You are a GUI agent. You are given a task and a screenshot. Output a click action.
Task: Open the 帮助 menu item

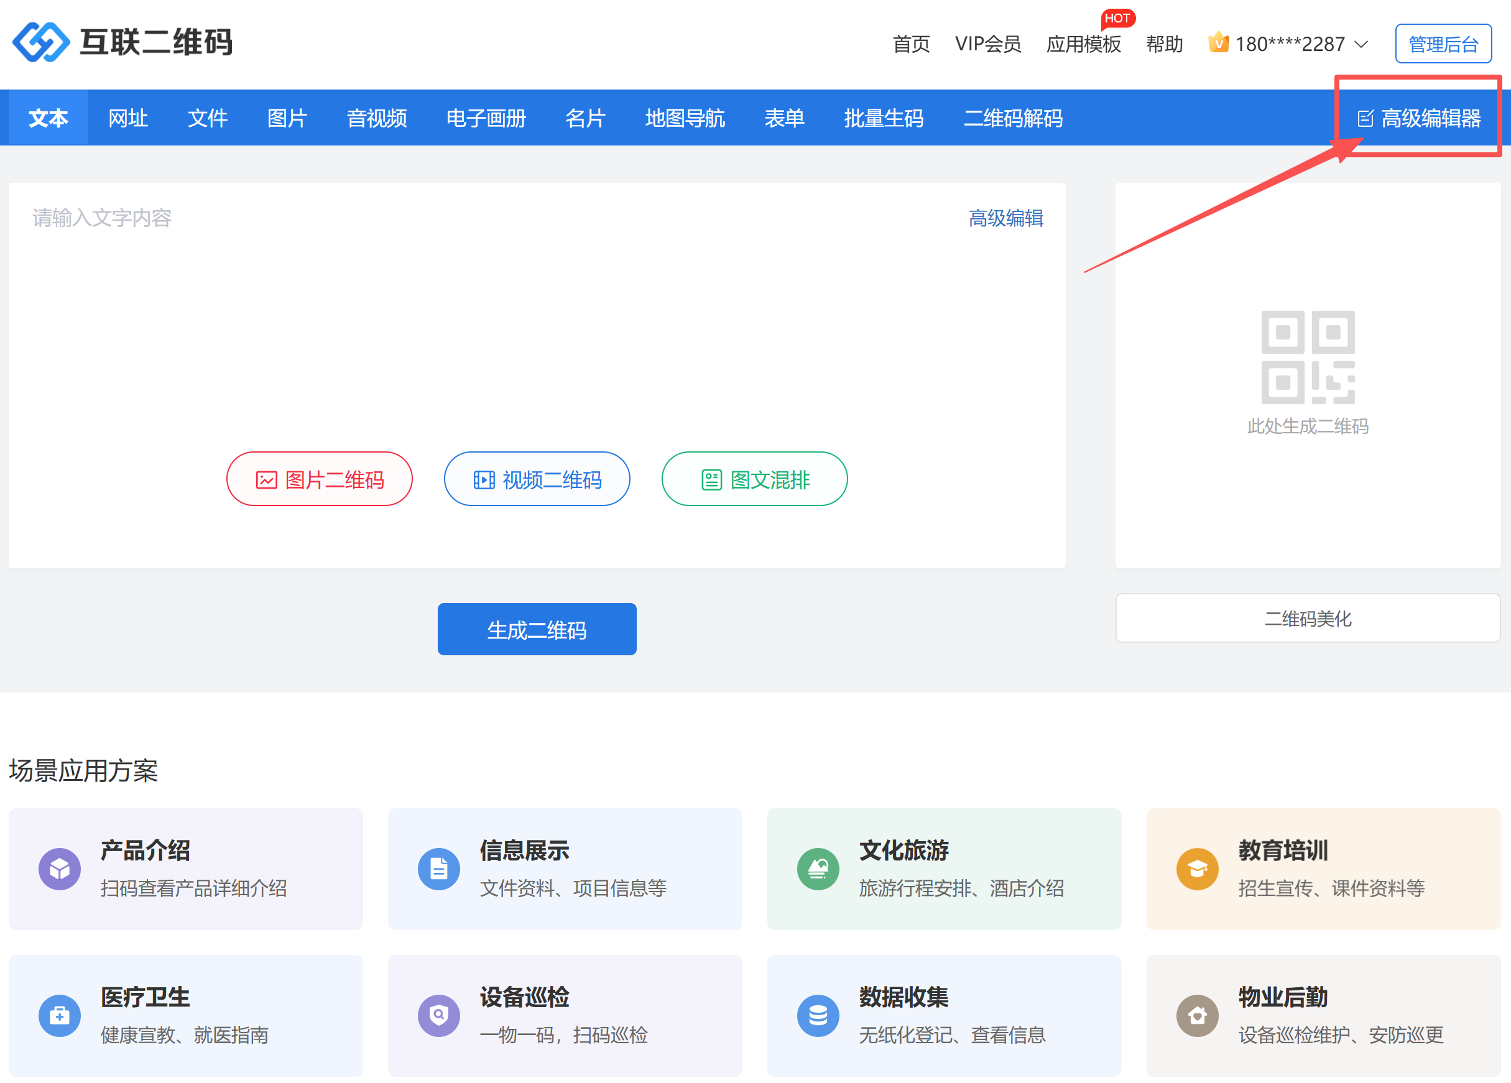coord(1164,44)
